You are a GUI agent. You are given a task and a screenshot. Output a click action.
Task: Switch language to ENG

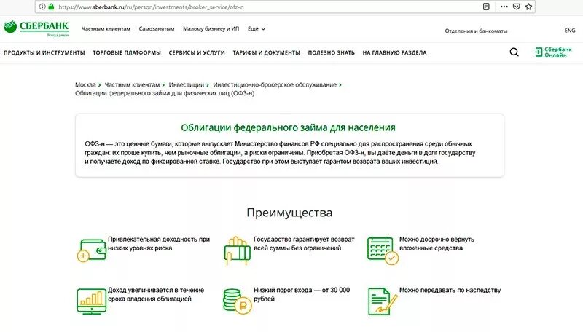pyautogui.click(x=570, y=31)
